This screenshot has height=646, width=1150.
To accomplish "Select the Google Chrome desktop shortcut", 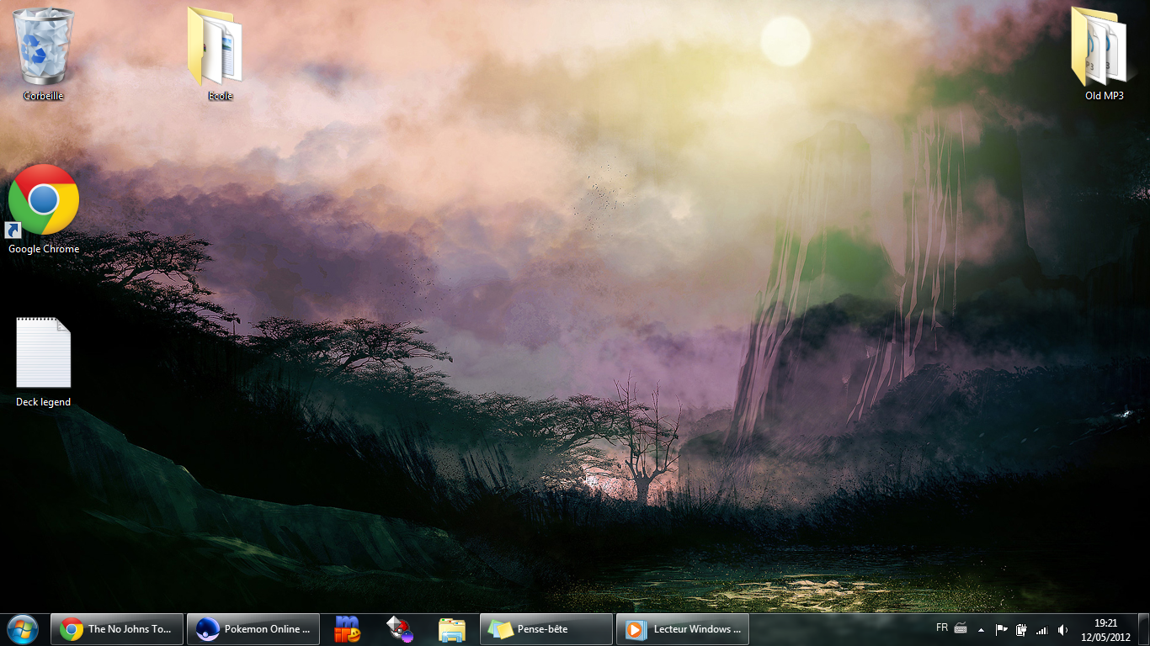I will point(43,200).
